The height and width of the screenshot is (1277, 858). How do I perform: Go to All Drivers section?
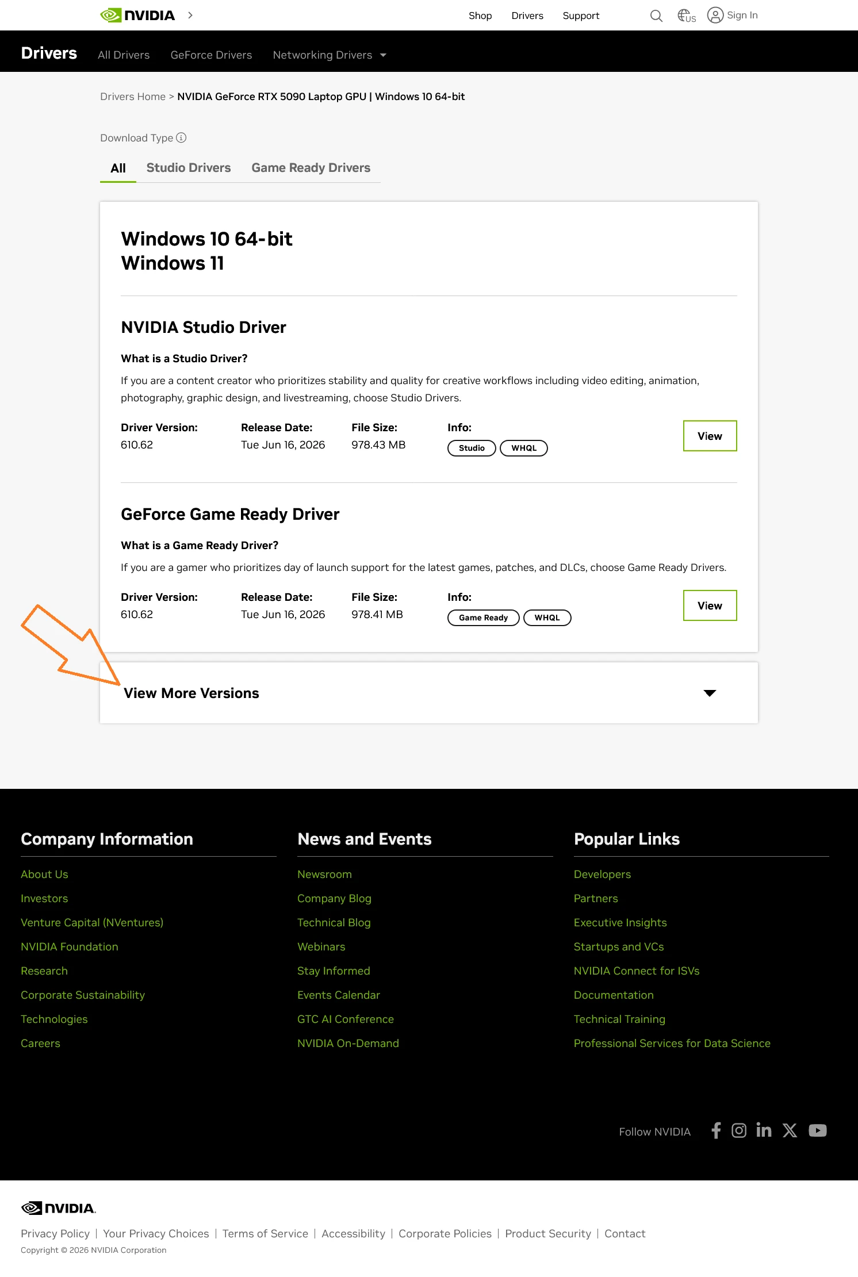124,55
